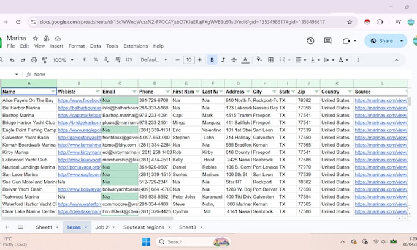Open Alice Faye's On The Bay source link
Image resolution: width=417 pixels, height=250 pixels.
click(381, 100)
